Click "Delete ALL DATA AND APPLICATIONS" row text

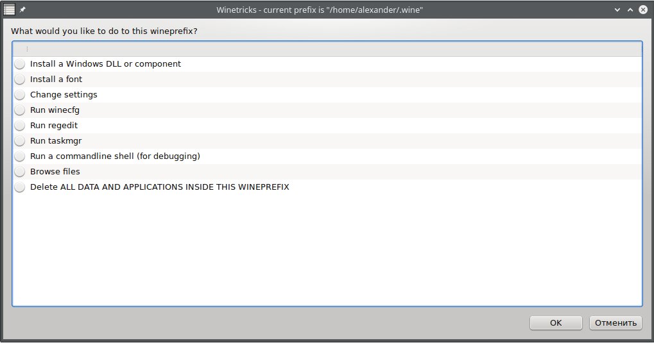point(160,187)
